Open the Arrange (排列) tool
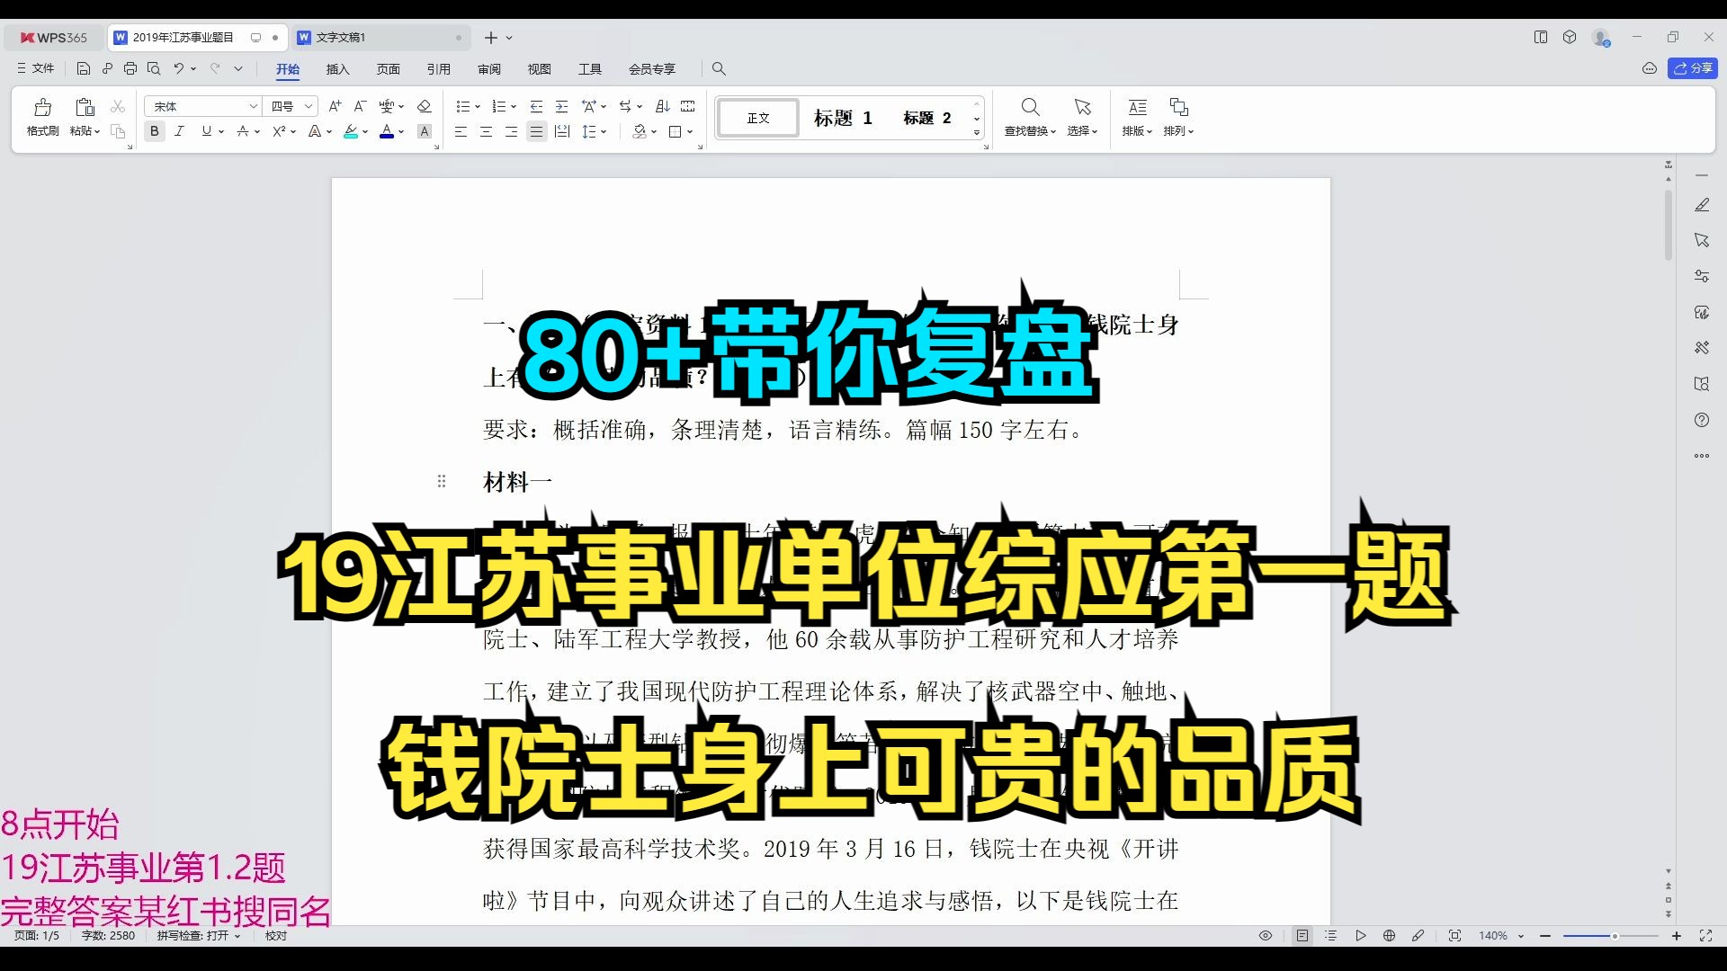 (x=1178, y=118)
